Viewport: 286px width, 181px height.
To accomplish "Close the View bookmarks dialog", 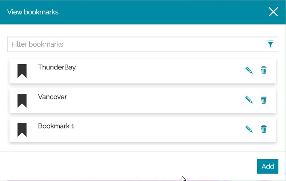I will pos(273,12).
